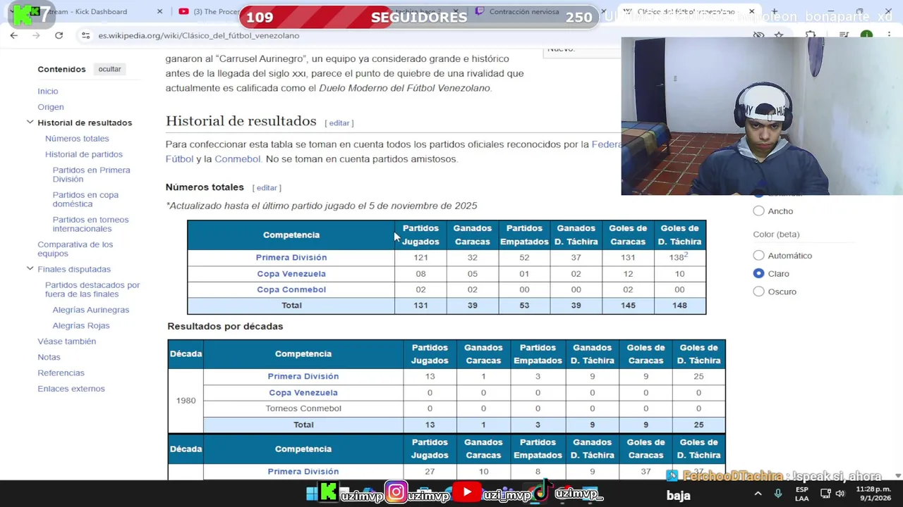Open Copa Venezuela link in totals table

click(x=291, y=274)
